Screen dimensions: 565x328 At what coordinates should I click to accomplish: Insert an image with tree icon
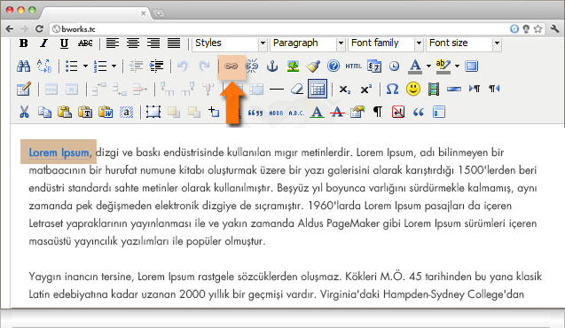pos(293,66)
